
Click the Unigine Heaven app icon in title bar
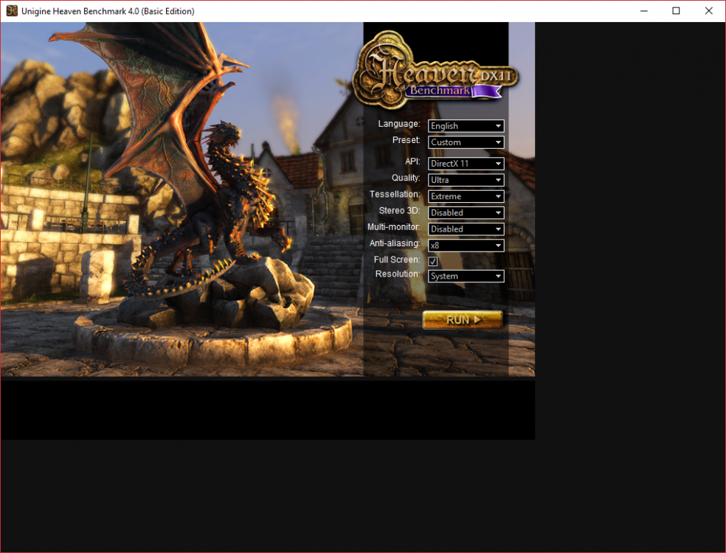(12, 10)
